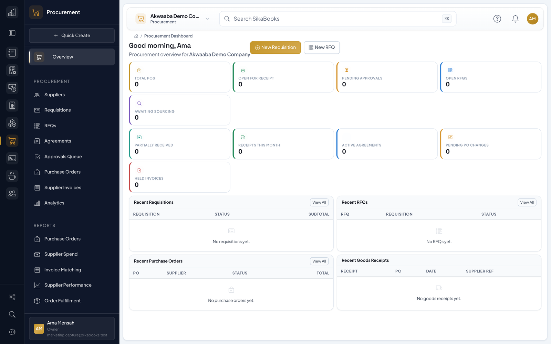Click the sliders preferences icon in rail

tap(12, 297)
